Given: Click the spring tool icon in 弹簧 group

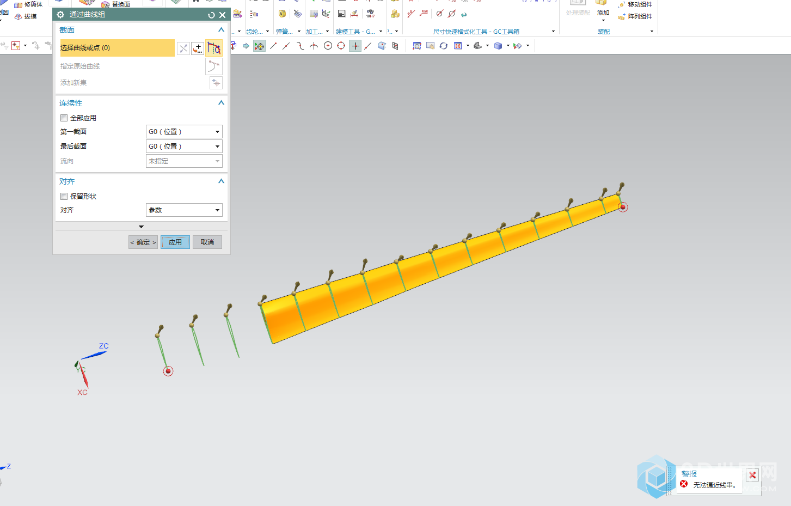Looking at the screenshot, I should point(282,14).
